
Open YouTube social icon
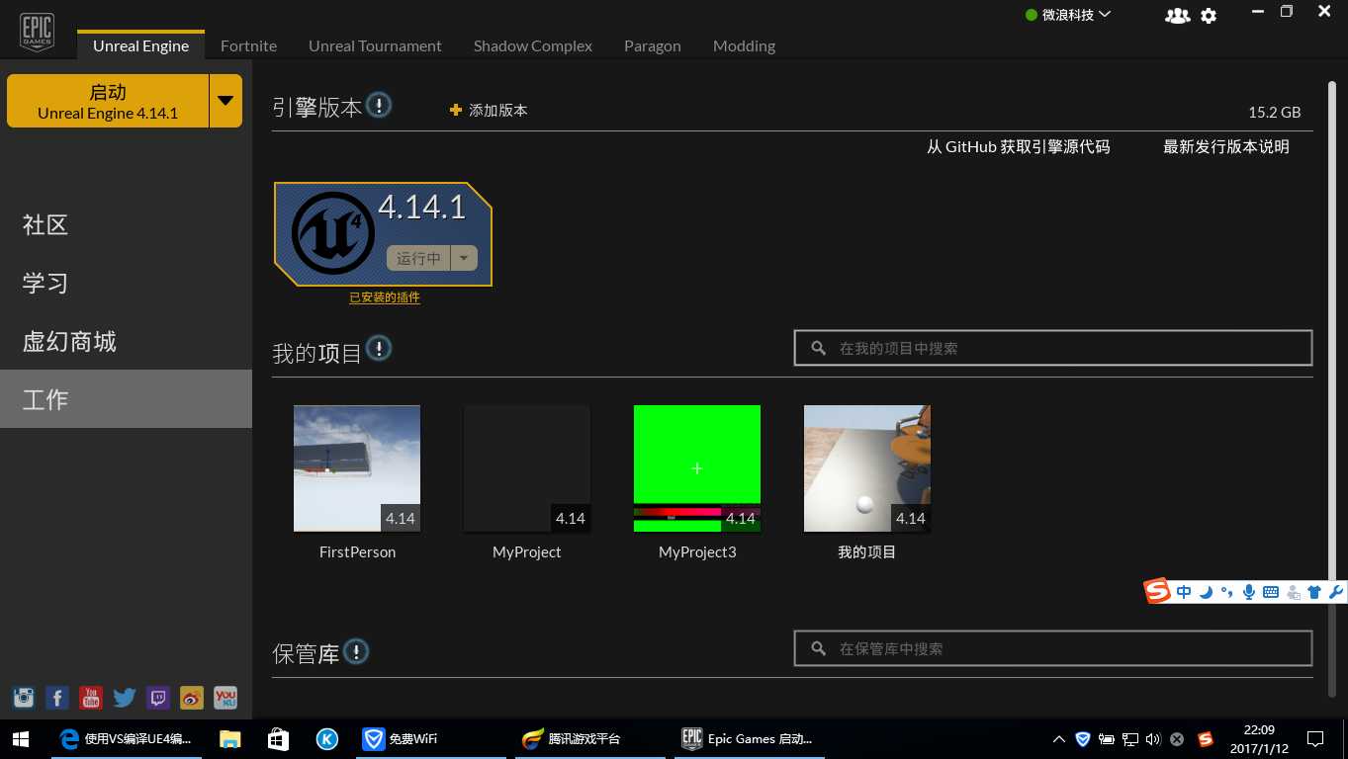(91, 698)
